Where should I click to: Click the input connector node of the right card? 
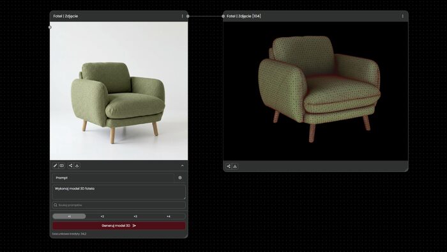pos(223,16)
